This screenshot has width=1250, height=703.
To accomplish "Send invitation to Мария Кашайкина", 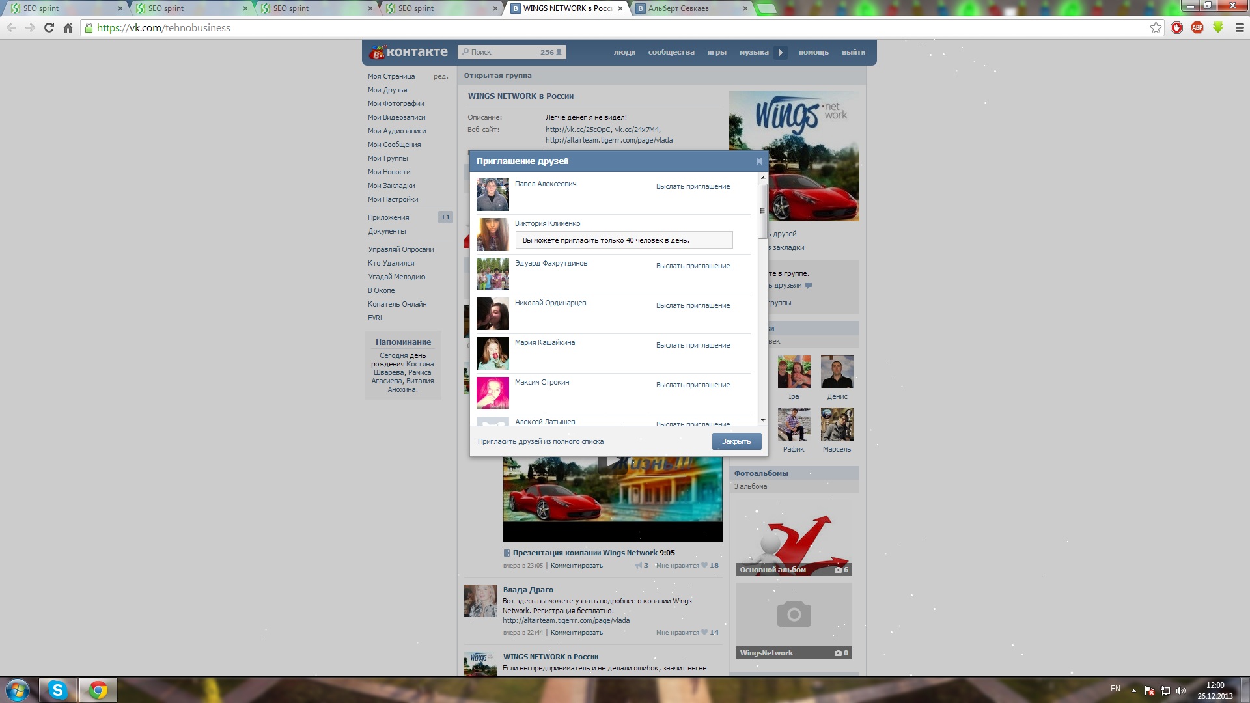I will tap(693, 346).
